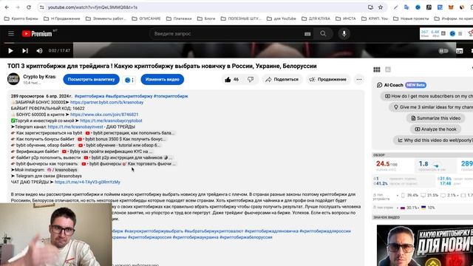Turn on subtitles with the captions icon
The width and height of the screenshot is (473, 266).
coord(460,51)
